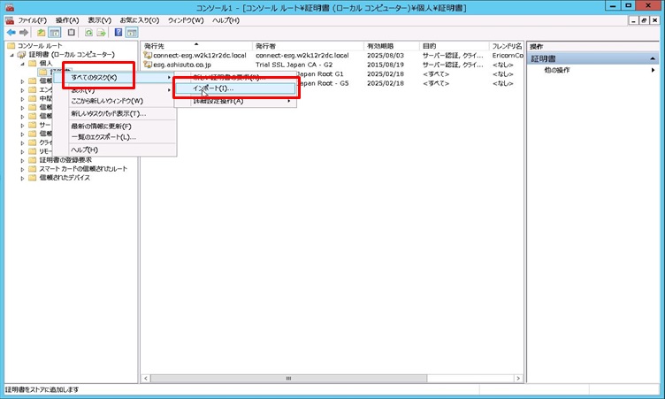This screenshot has width=665, height=399.
Task: Click the Back arrow toolbar icon
Action: (x=10, y=32)
